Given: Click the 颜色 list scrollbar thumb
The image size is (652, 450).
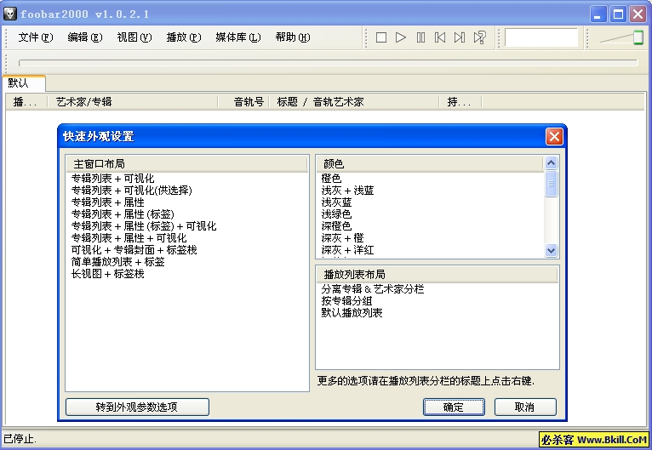Looking at the screenshot, I should (551, 183).
